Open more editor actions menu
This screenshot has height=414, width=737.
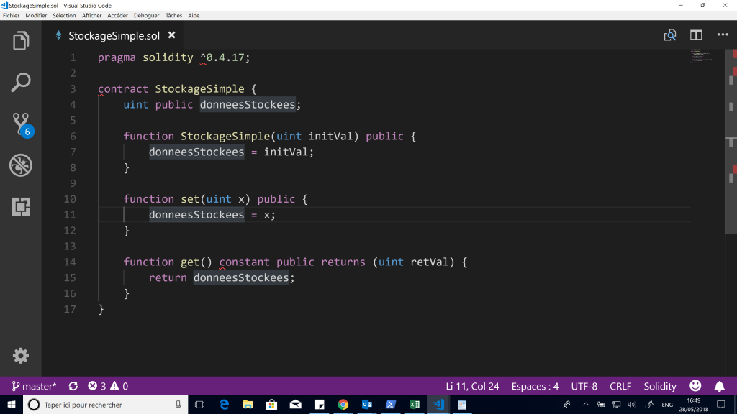[x=723, y=34]
